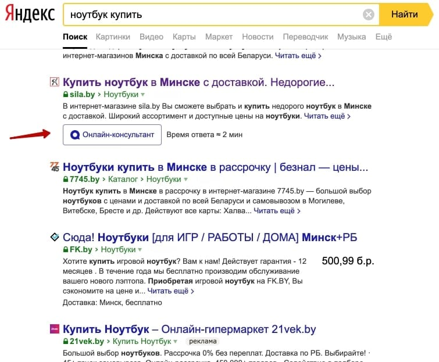Click the chat bubble icon in Онлайн-консультант

[x=75, y=135]
